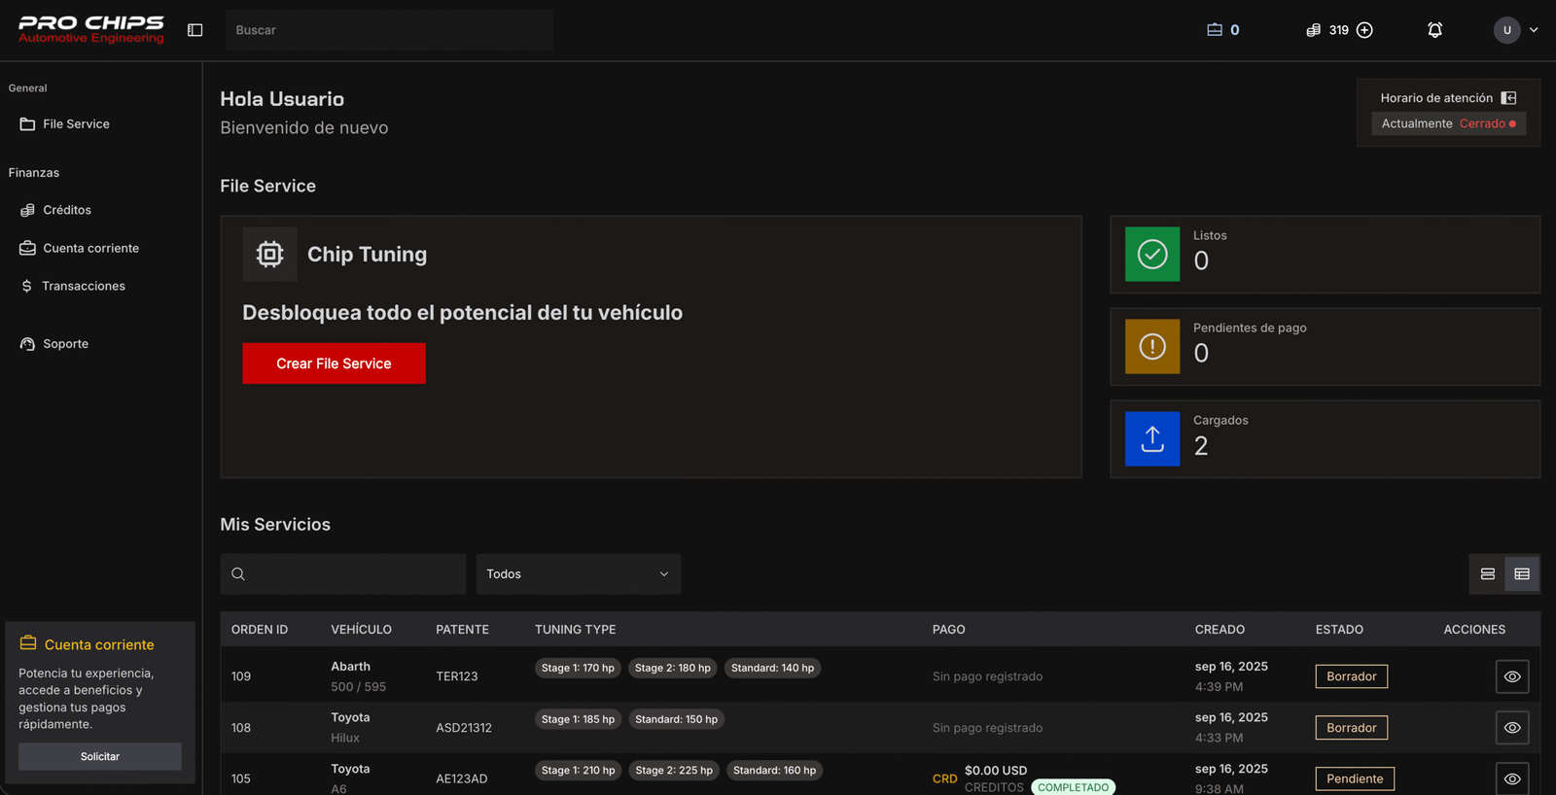Go to Transacciones in sidebar
Screen dimensions: 1556x795
(x=84, y=287)
